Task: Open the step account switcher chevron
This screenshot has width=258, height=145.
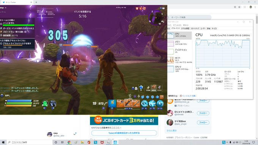Action: coord(75,134)
